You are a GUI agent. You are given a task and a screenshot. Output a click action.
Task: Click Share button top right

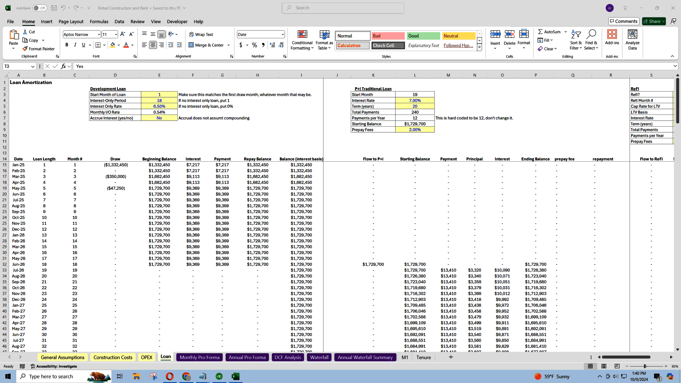[x=653, y=21]
